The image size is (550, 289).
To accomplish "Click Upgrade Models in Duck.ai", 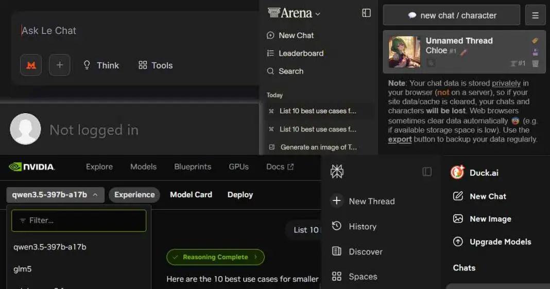I will click(x=492, y=242).
